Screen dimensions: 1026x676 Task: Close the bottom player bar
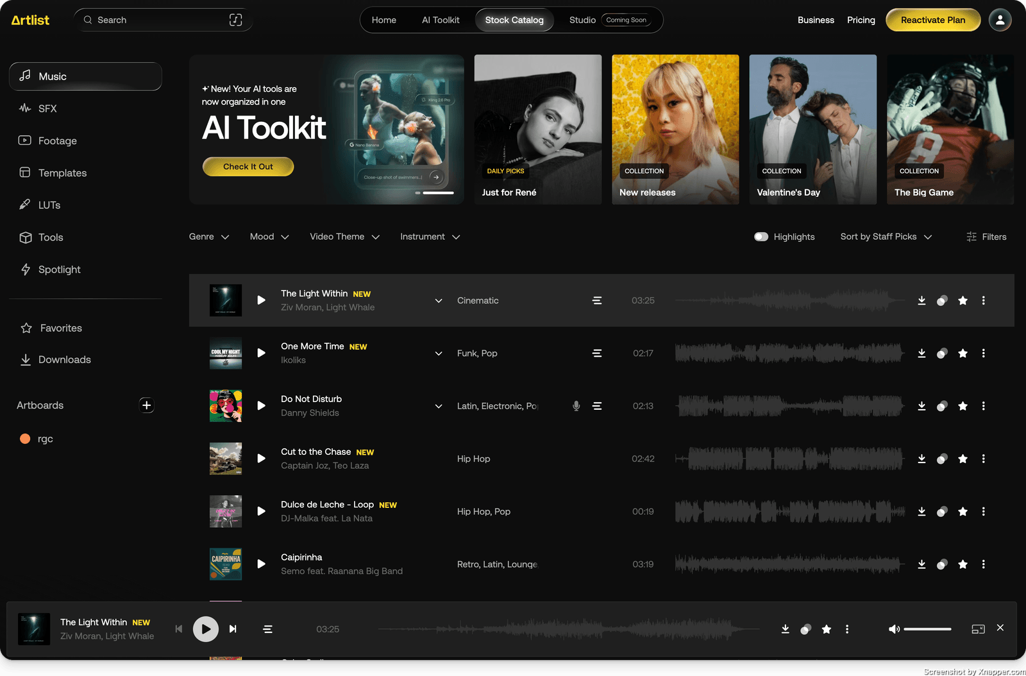1000,628
